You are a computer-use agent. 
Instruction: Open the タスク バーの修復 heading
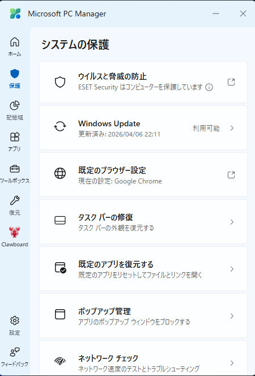[105, 217]
